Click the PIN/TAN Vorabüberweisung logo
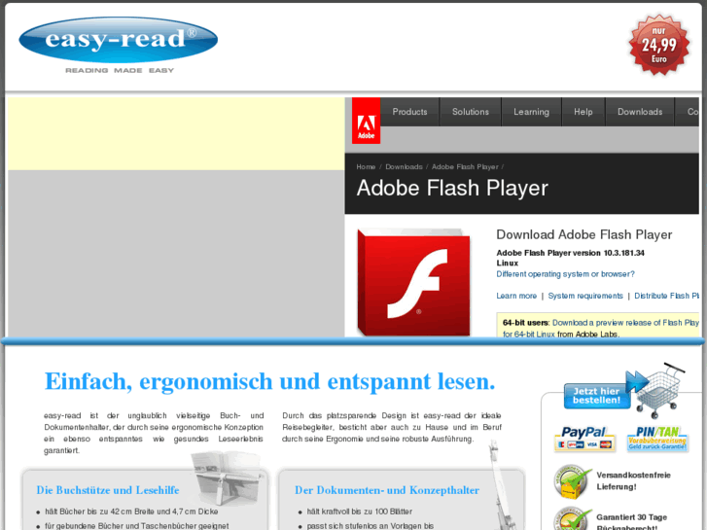Viewport: 707px width, 530px height. point(657,439)
